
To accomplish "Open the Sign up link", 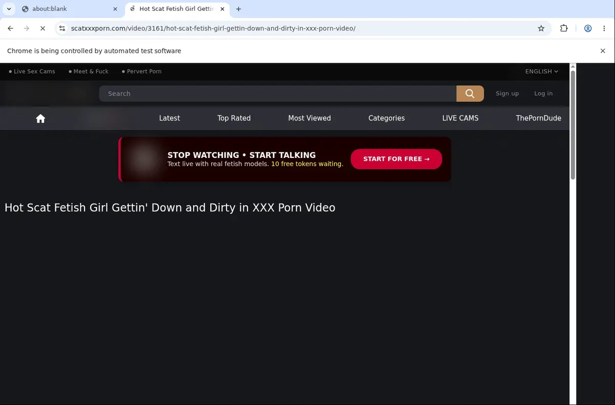I will tap(507, 93).
